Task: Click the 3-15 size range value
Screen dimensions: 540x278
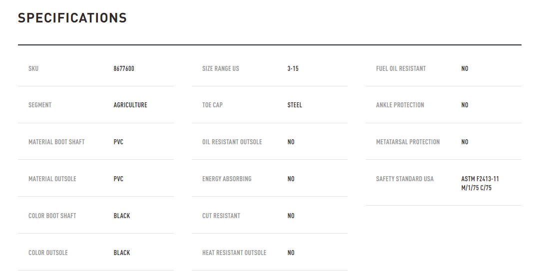Action: pos(293,68)
